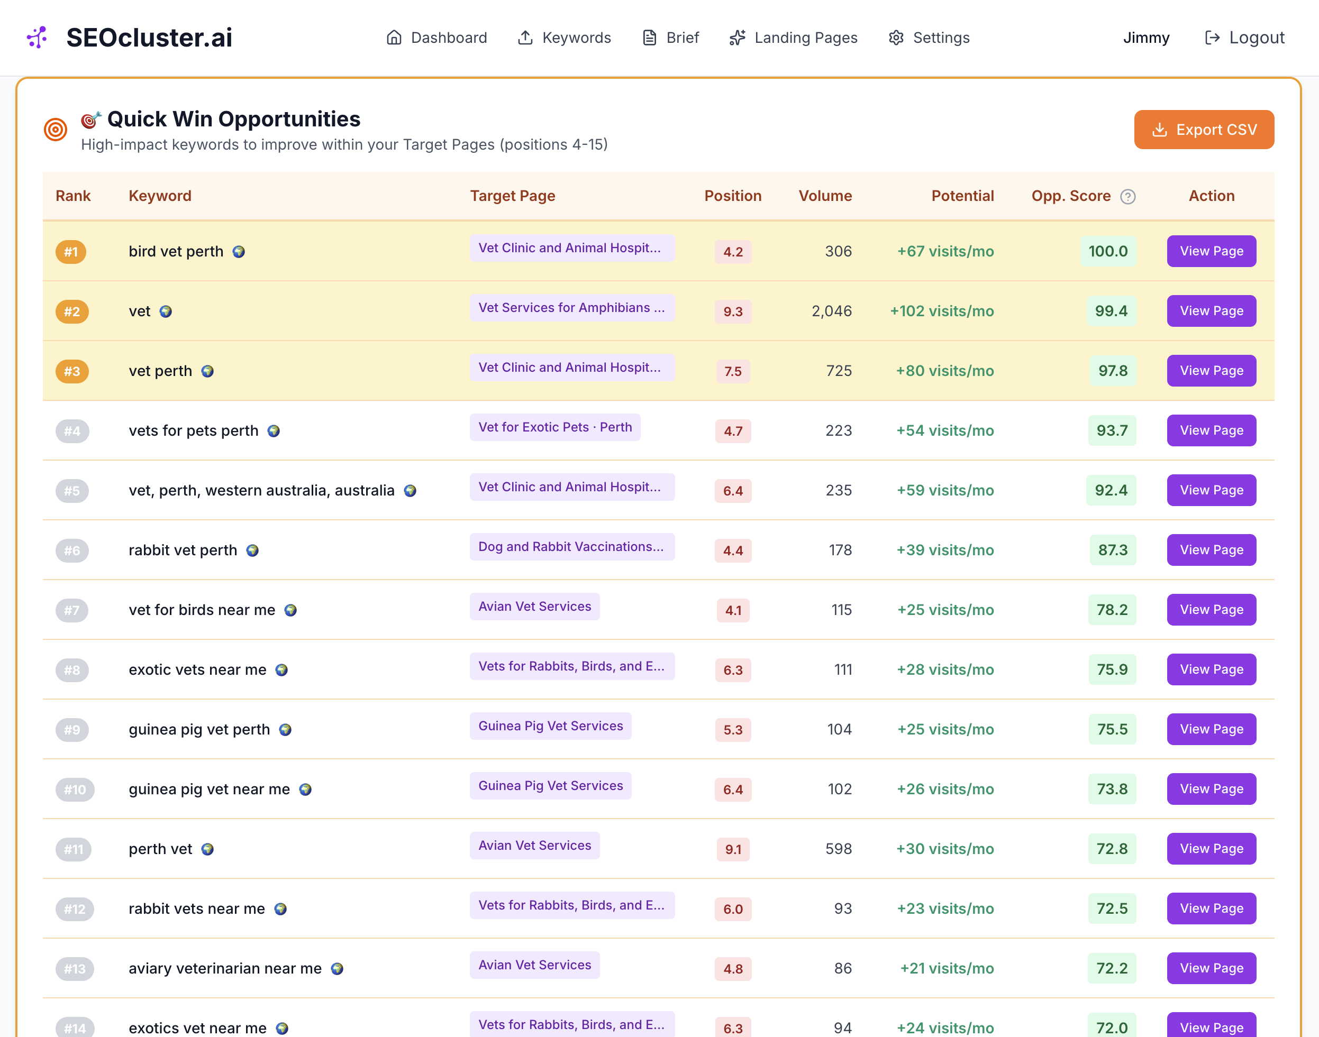Viewport: 1319px width, 1037px height.
Task: Open the Avian Vet Services page for perth vet
Action: (535, 845)
